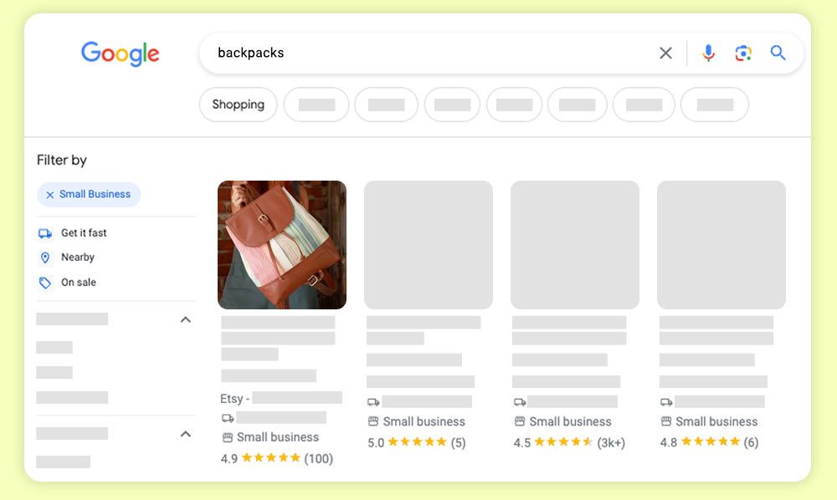Screen dimensions: 837x500
Task: Collapse the second filter section chevron
Action: 185,434
